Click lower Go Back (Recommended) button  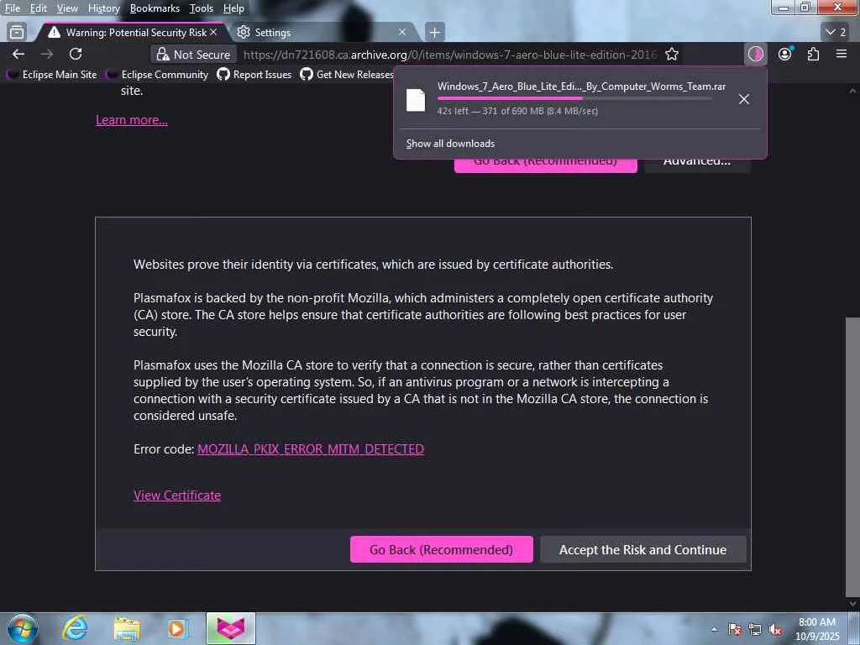[x=442, y=549]
